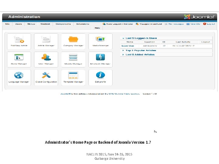The image size is (219, 164).
Task: Click the Log out link
Action: point(211,24)
